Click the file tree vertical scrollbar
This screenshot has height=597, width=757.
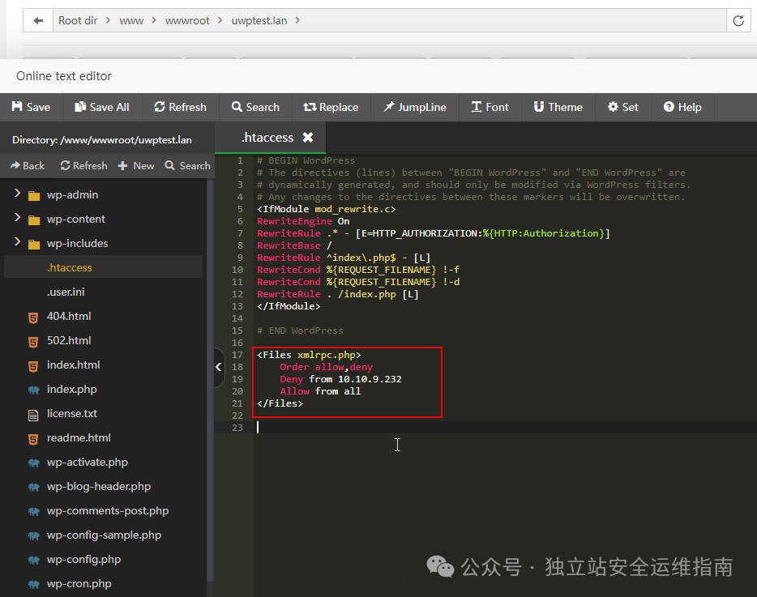210,382
